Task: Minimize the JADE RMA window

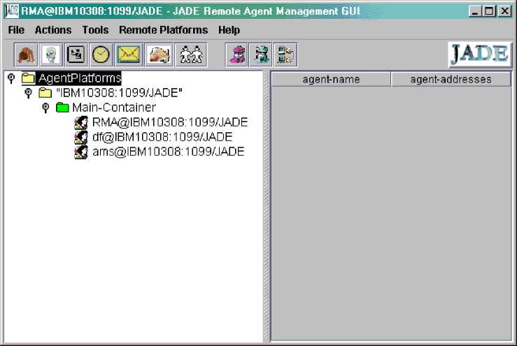Action: tap(475, 11)
